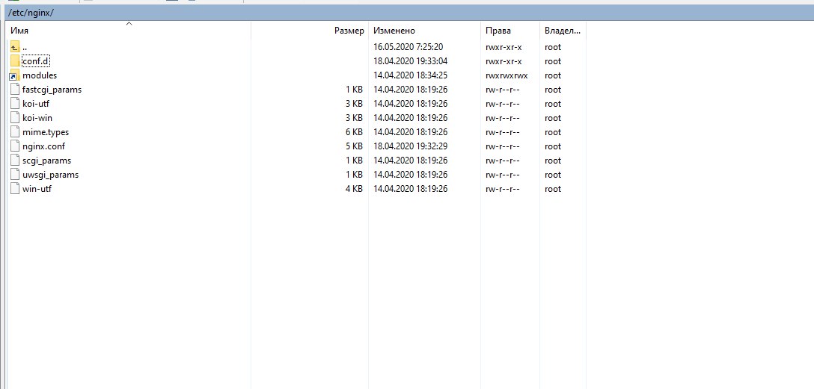Image resolution: width=814 pixels, height=389 pixels.
Task: Sort by the Владелец column header
Action: tap(563, 31)
